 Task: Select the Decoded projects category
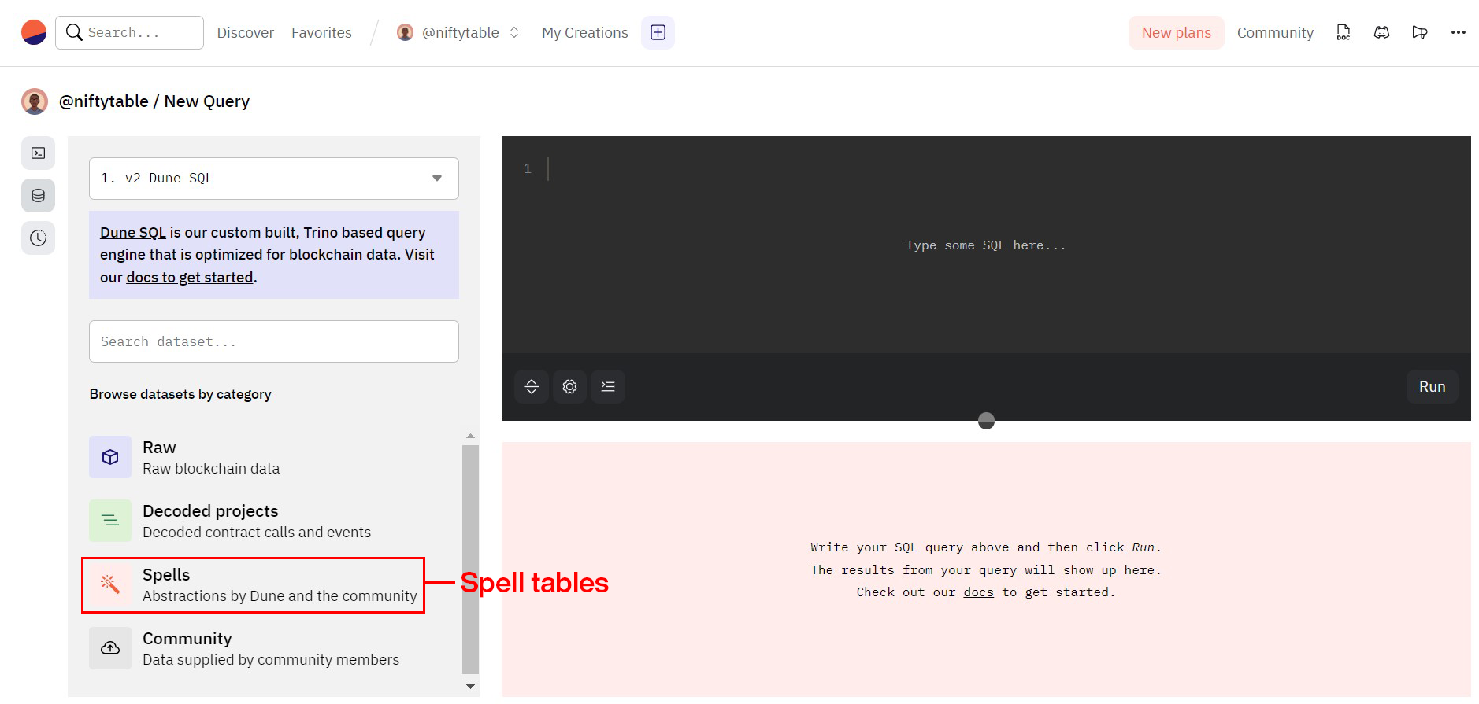click(x=274, y=521)
